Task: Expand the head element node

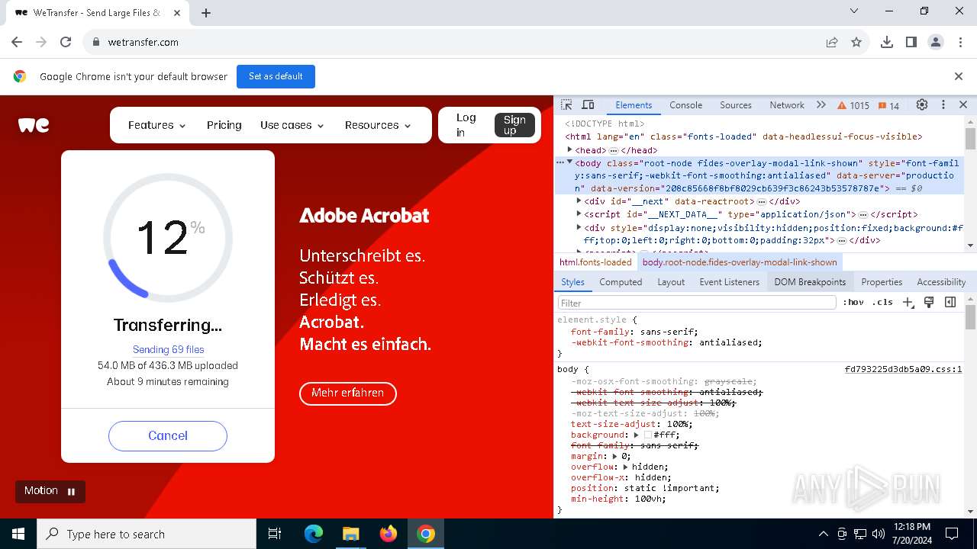Action: (x=569, y=150)
